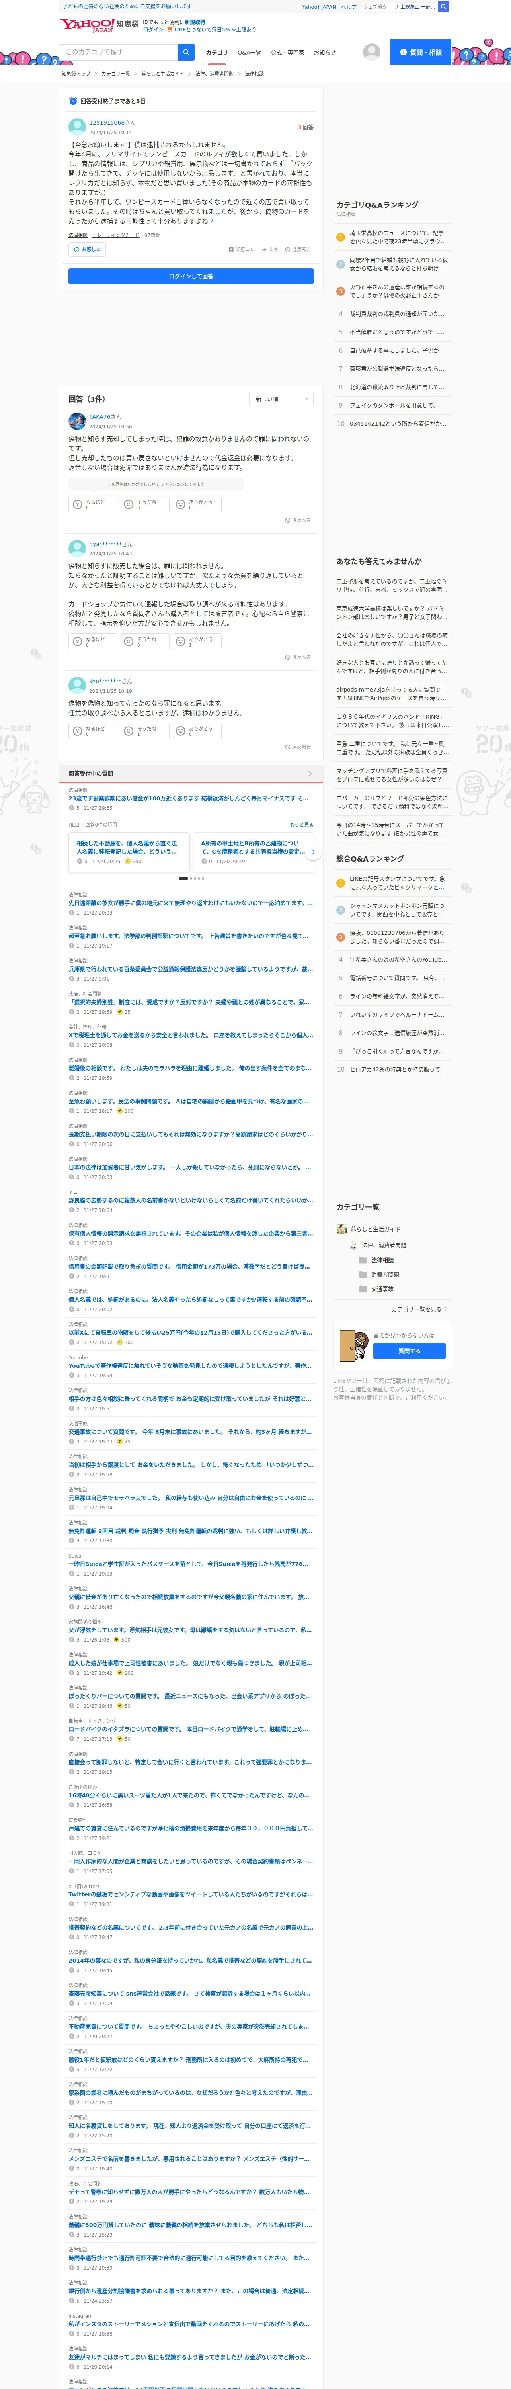This screenshot has height=2389, width=511.
Task: Click the asker 1251915068 avatar icon
Action: tap(77, 126)
